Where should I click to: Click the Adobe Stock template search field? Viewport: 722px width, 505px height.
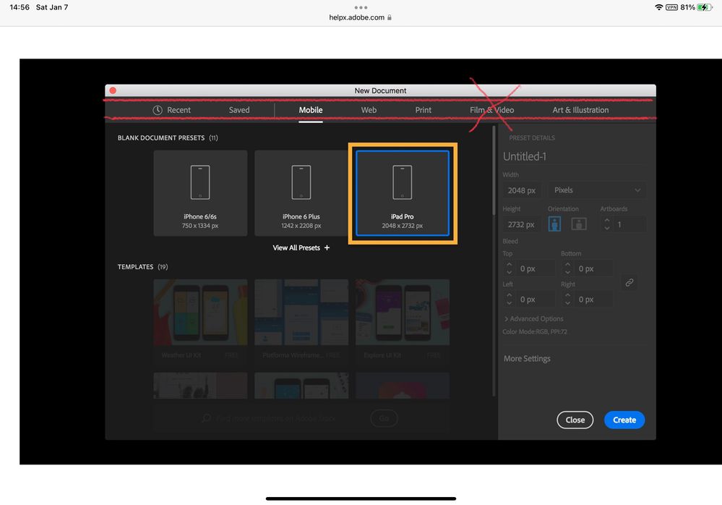click(276, 418)
